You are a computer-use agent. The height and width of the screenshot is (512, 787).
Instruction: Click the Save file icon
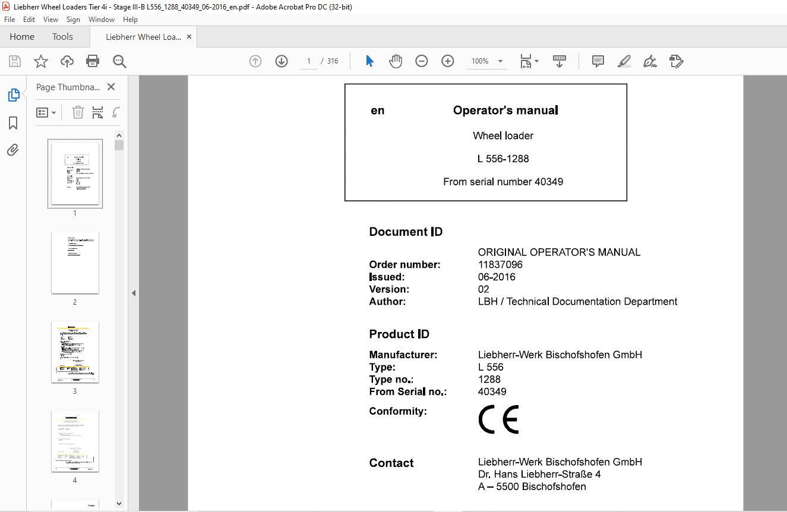[x=15, y=61]
